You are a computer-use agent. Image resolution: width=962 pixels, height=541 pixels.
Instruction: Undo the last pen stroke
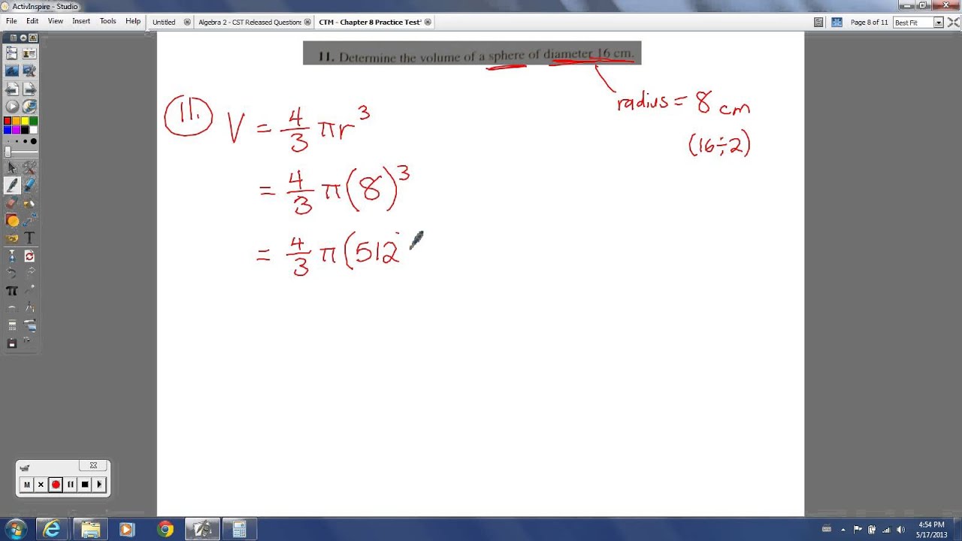tap(12, 273)
